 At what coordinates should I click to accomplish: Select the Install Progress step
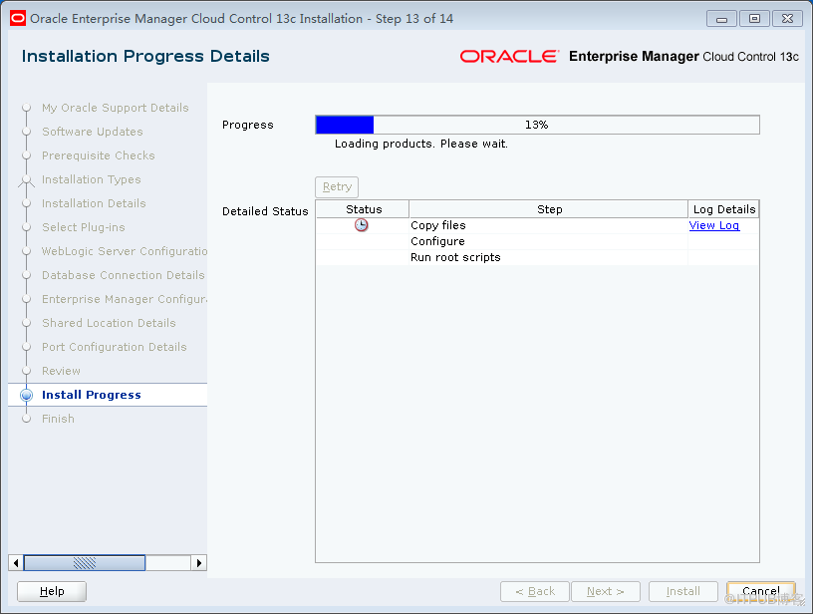click(x=92, y=395)
